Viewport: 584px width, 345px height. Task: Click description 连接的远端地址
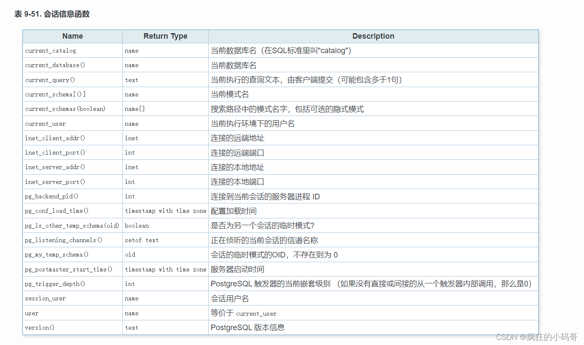[238, 138]
